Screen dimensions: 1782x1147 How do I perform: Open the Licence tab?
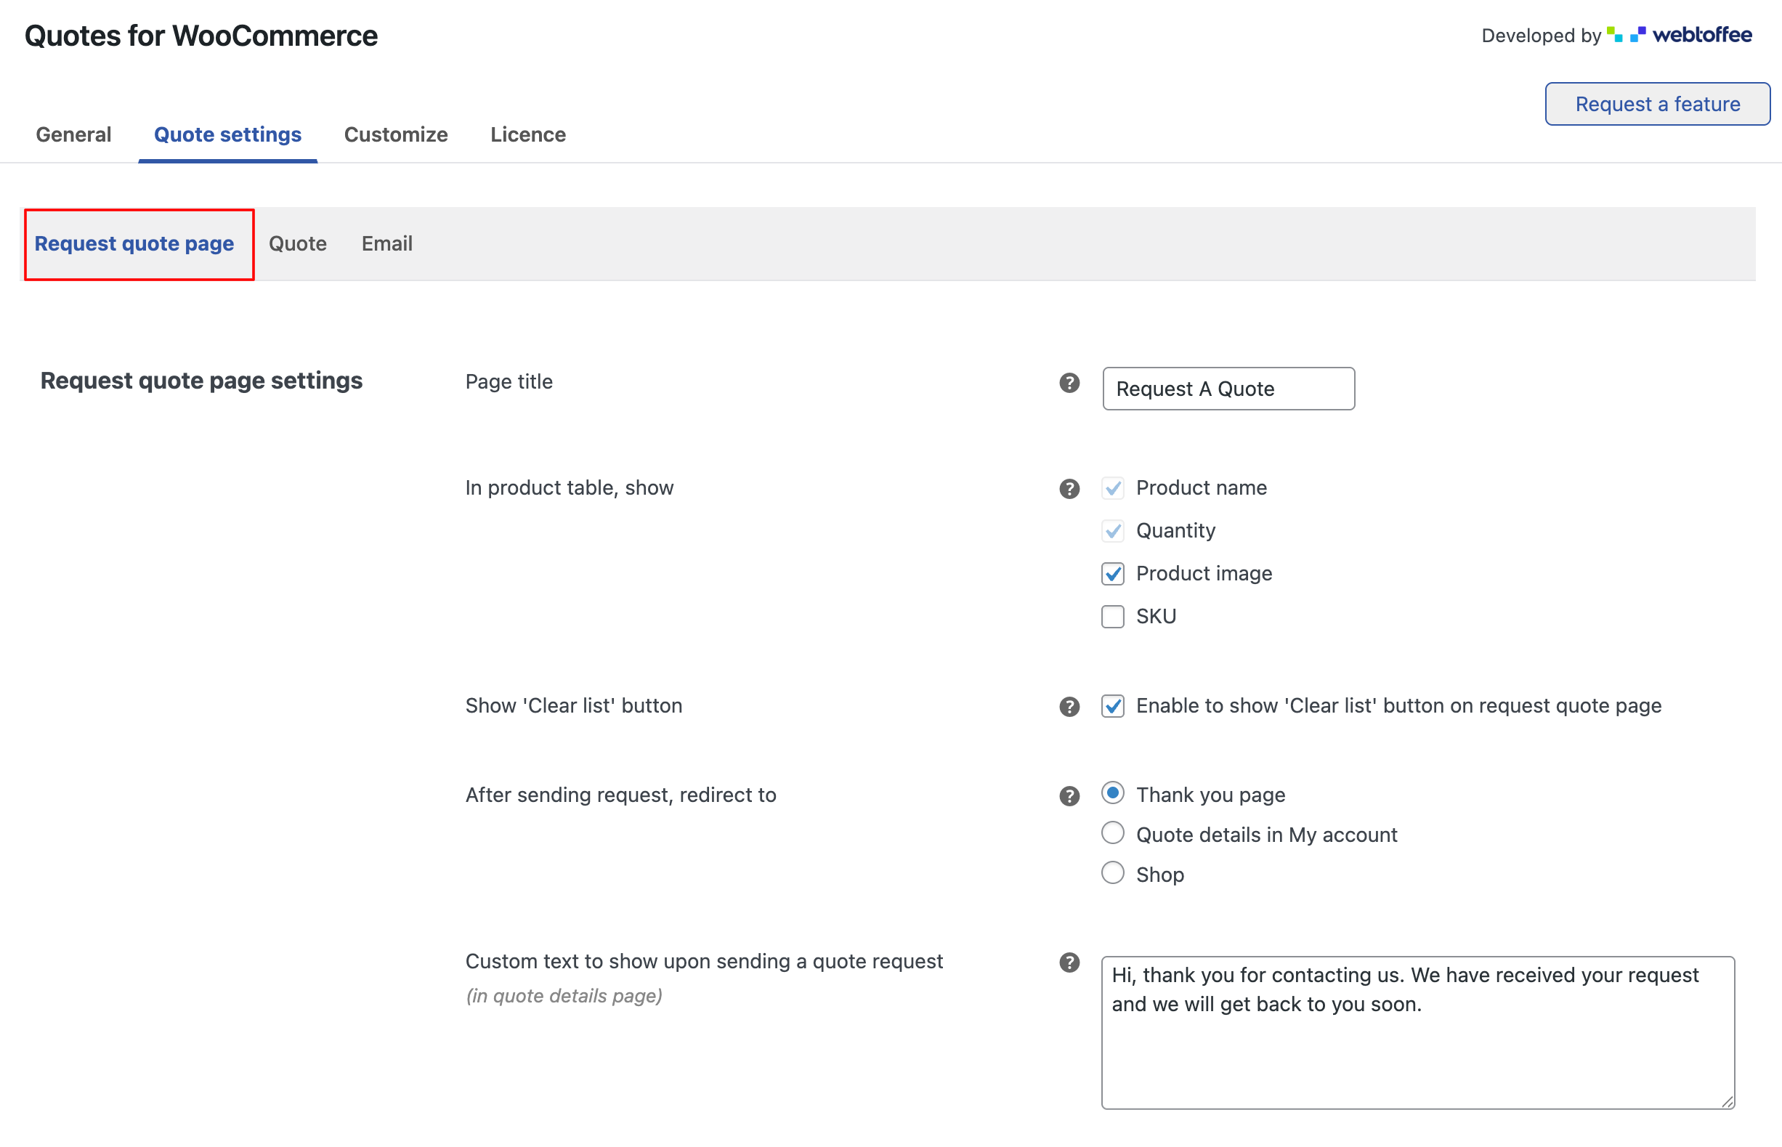[528, 135]
